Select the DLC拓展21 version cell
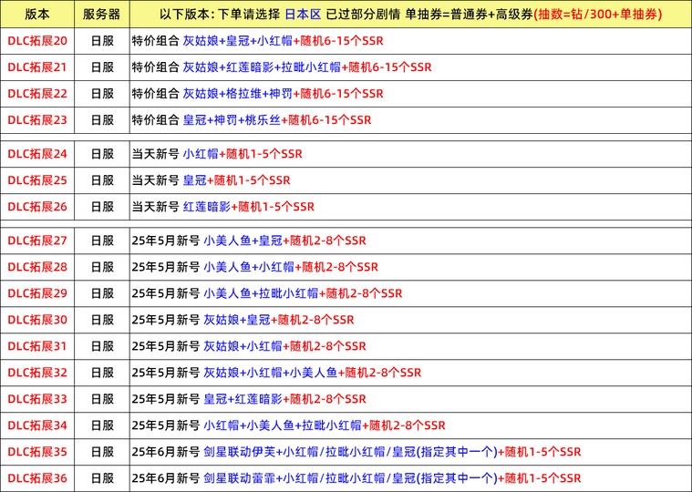 coord(37,67)
